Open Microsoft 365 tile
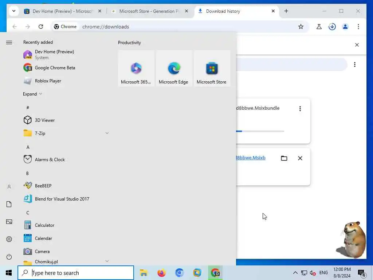373x280 pixels. [x=136, y=68]
